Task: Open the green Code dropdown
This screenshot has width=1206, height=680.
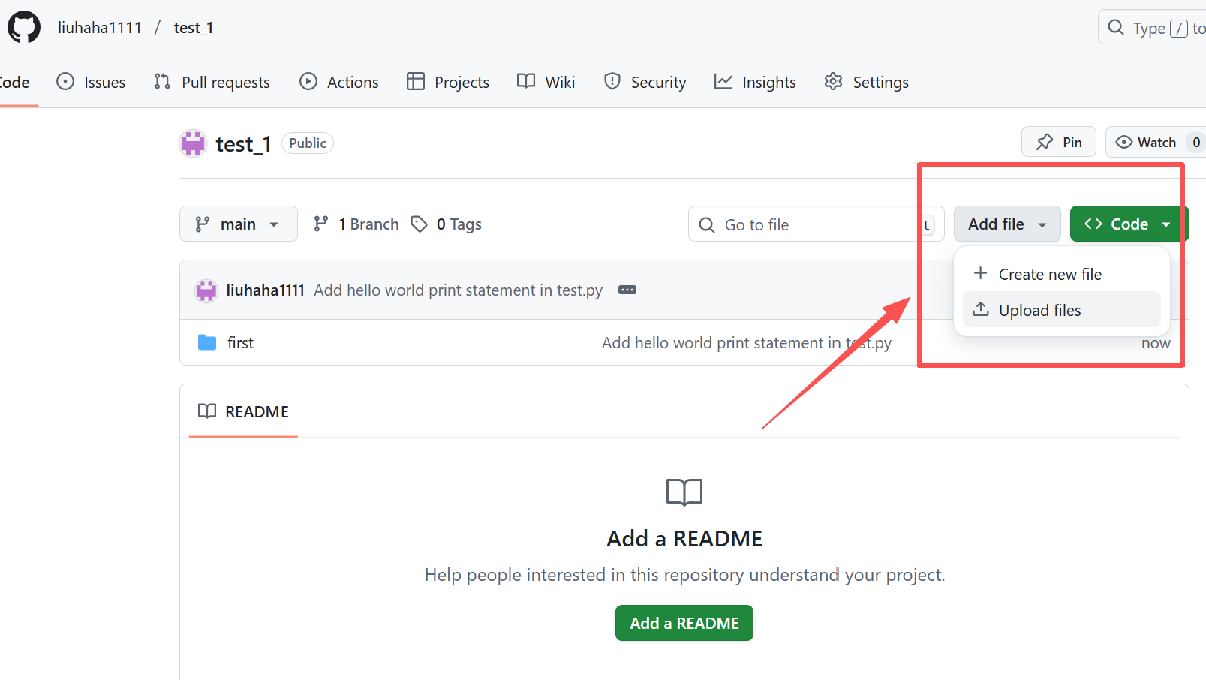Action: (1129, 224)
